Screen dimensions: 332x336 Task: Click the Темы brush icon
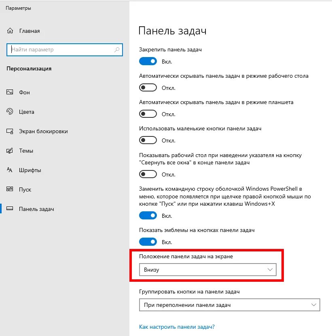pos(10,151)
